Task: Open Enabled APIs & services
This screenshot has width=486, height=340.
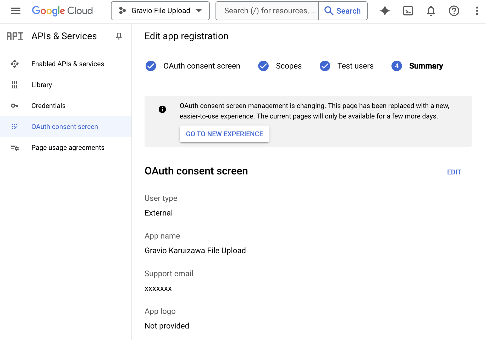Action: point(66,64)
